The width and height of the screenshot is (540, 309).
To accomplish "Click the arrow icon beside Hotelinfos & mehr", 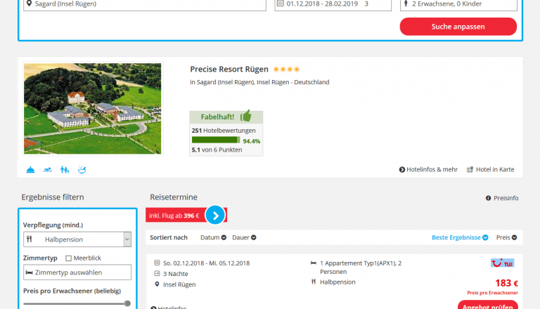I will [x=402, y=170].
